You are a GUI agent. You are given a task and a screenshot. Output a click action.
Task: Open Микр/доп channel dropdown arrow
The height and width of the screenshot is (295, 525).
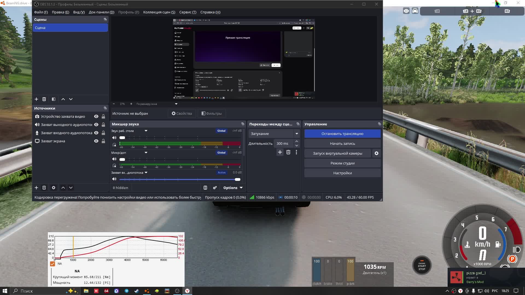(x=146, y=152)
